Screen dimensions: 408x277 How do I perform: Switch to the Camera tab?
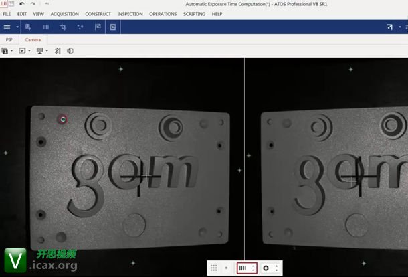click(33, 40)
